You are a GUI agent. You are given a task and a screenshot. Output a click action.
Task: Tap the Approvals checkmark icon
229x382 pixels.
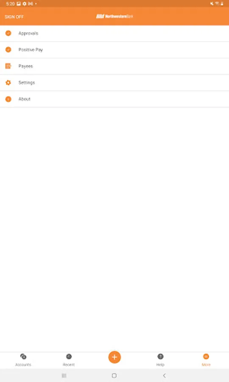click(x=8, y=33)
